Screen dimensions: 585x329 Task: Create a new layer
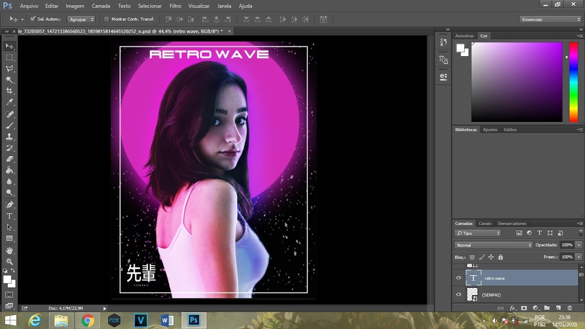coord(558,308)
